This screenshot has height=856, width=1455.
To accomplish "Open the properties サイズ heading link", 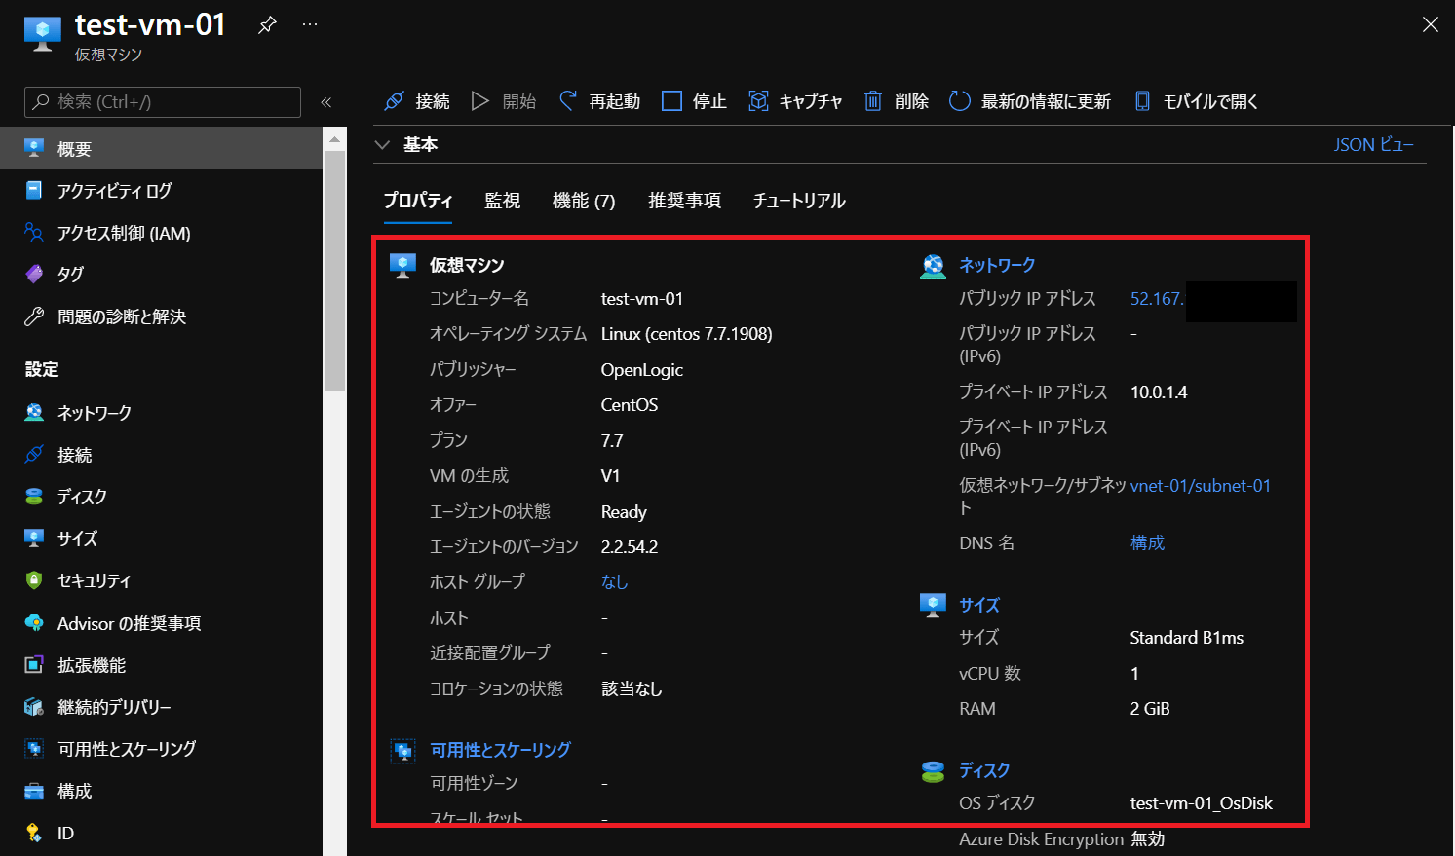I will (x=978, y=605).
